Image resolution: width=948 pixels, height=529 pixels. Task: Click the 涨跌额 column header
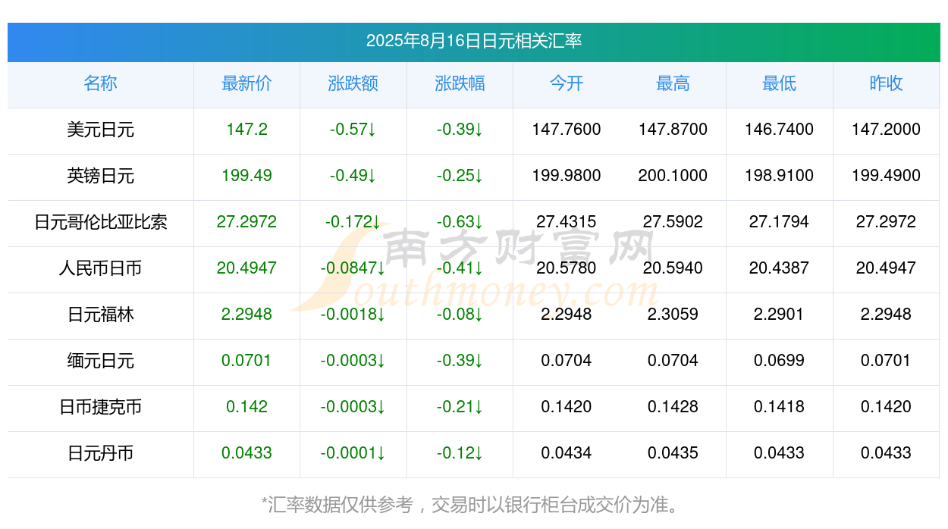(x=353, y=83)
